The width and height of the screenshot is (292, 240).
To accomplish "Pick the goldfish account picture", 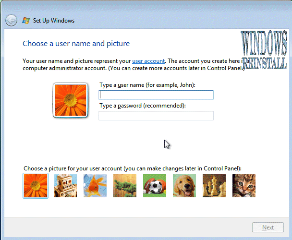I will (x=95, y=186).
